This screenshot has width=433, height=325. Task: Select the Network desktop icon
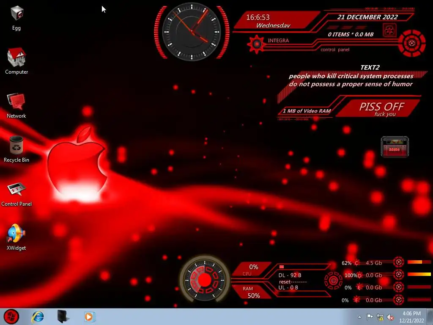click(x=16, y=105)
